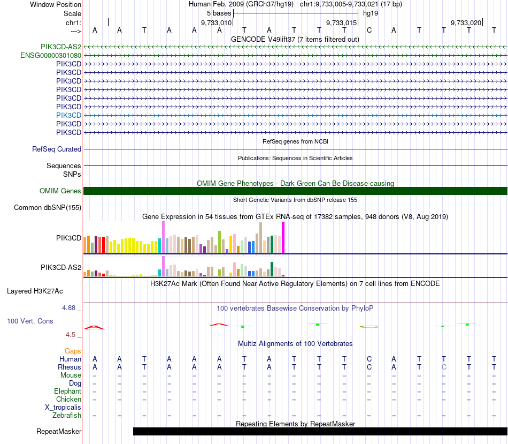Select the Chicken alignment row label
This screenshot has height=444, width=508.
click(x=68, y=399)
